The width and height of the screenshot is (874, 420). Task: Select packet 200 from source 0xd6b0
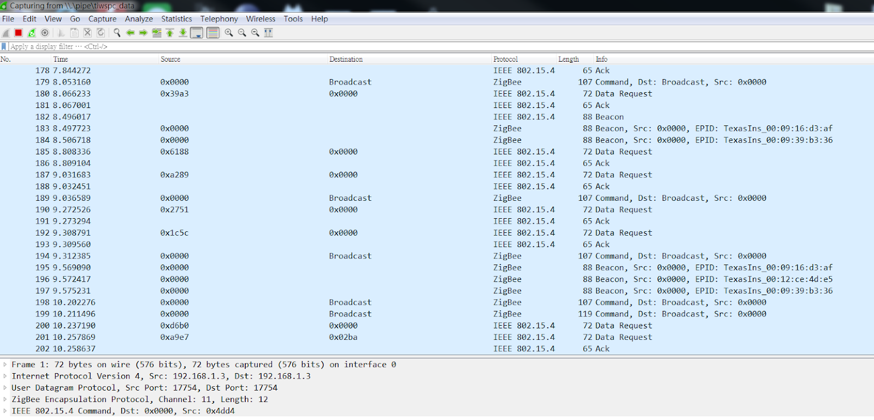(437, 326)
